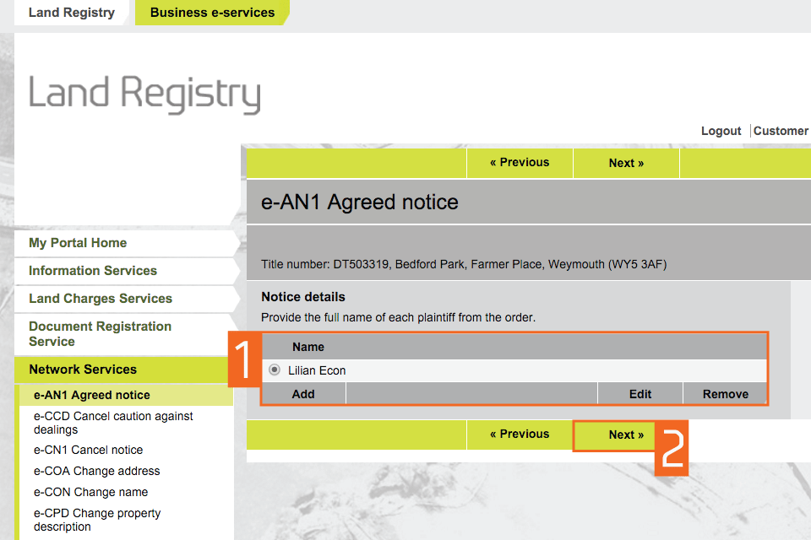Image resolution: width=811 pixels, height=540 pixels.
Task: Select the Lilian Econ radio button
Action: click(275, 370)
